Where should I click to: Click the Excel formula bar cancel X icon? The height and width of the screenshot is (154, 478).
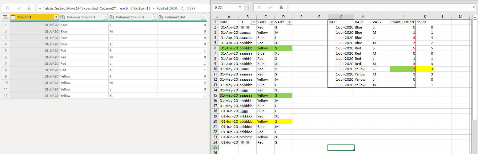pyautogui.click(x=259, y=7)
